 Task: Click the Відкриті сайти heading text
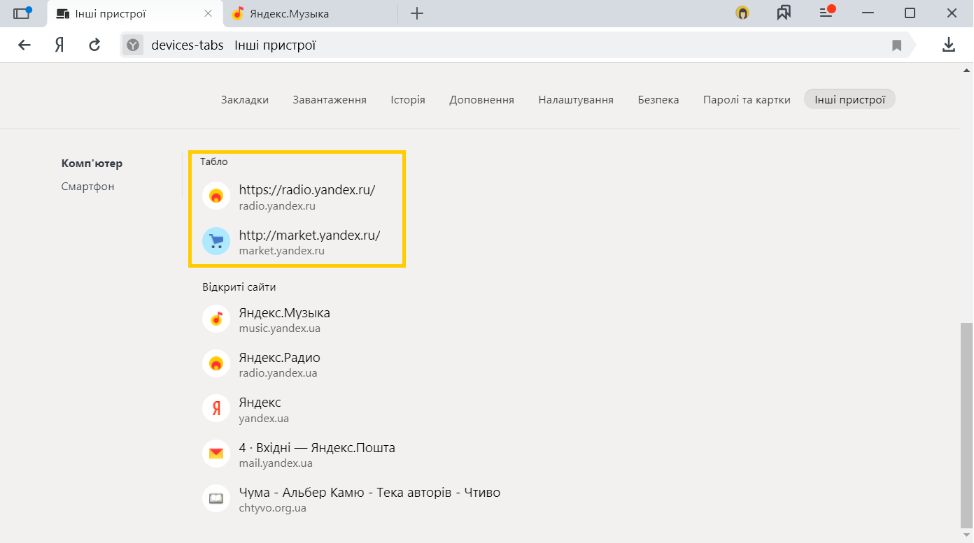pyautogui.click(x=239, y=287)
